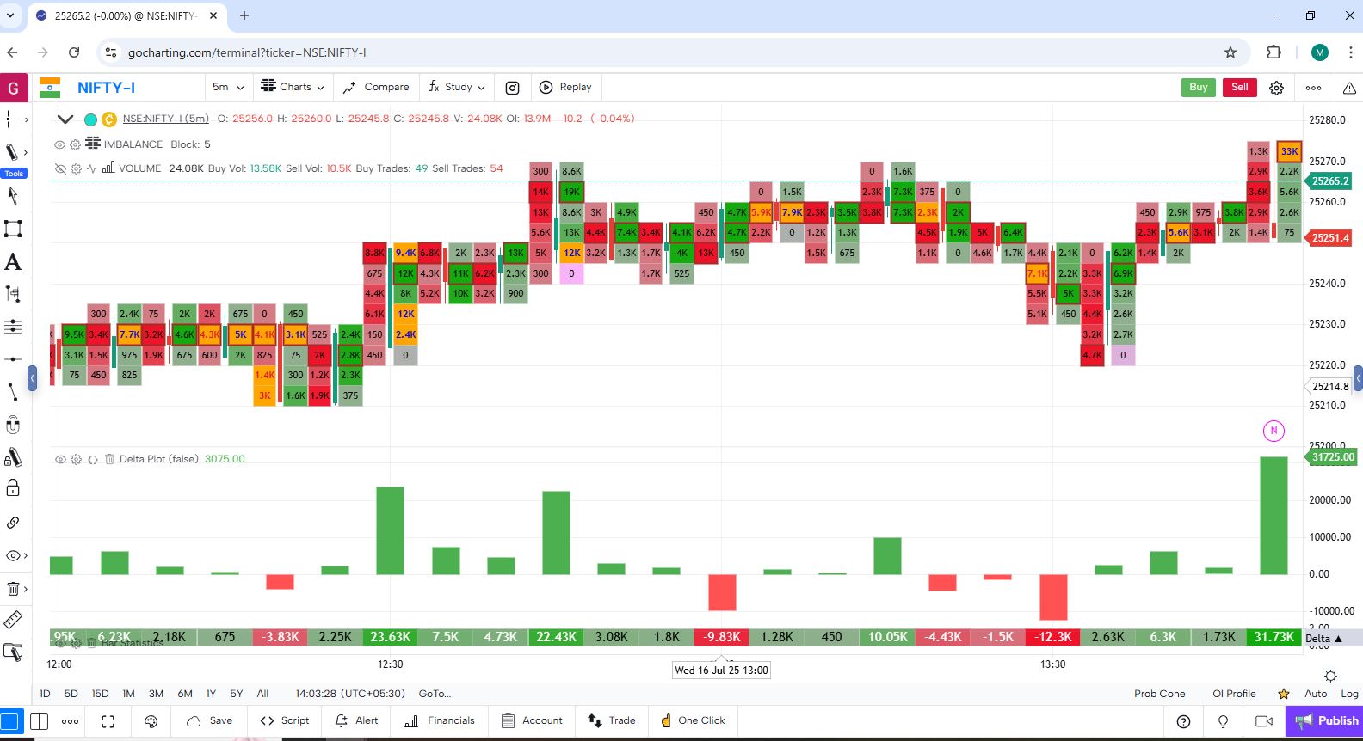Open the OI Profile tab
Viewport: 1363px width, 741px height.
click(1234, 694)
